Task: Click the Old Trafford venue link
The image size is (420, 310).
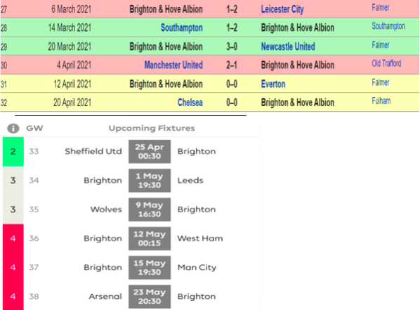Action: (386, 63)
